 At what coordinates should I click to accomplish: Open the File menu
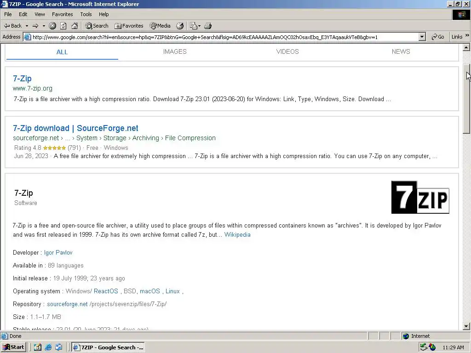8,14
